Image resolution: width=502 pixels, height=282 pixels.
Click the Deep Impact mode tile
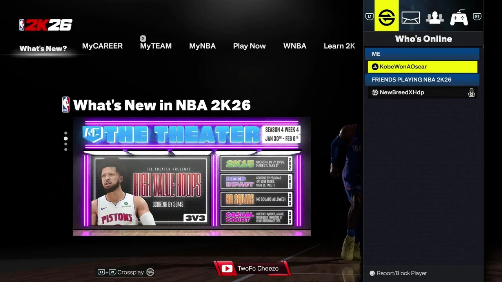[256, 181]
